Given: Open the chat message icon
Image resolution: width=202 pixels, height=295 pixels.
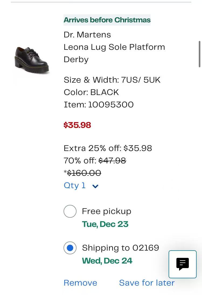Looking at the screenshot, I should tap(182, 264).
